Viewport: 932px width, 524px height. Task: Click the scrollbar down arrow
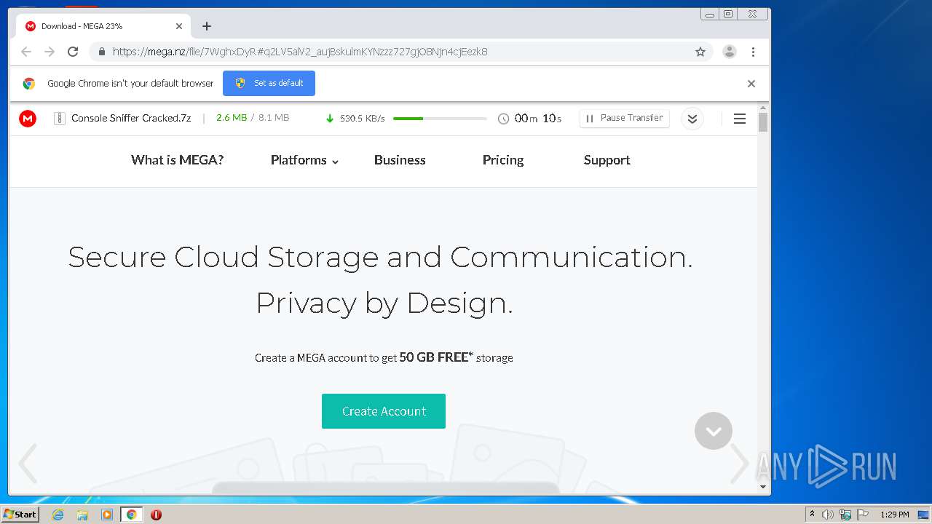point(763,487)
